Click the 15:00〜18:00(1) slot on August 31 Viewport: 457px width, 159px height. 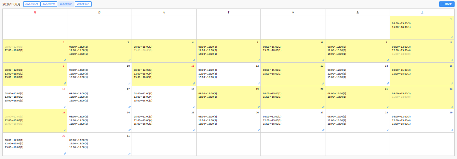click(79, 147)
